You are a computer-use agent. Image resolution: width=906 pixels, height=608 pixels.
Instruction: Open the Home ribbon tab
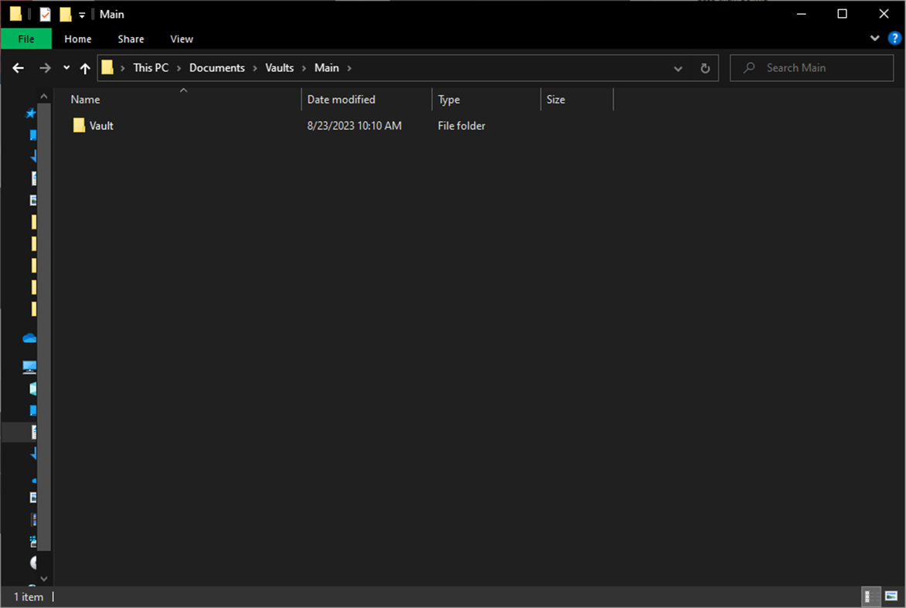pos(77,39)
